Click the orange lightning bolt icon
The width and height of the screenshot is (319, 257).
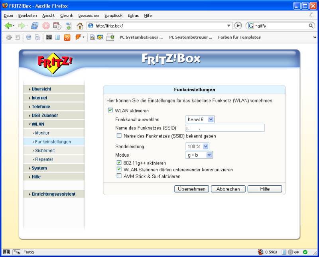pyautogui.click(x=78, y=37)
